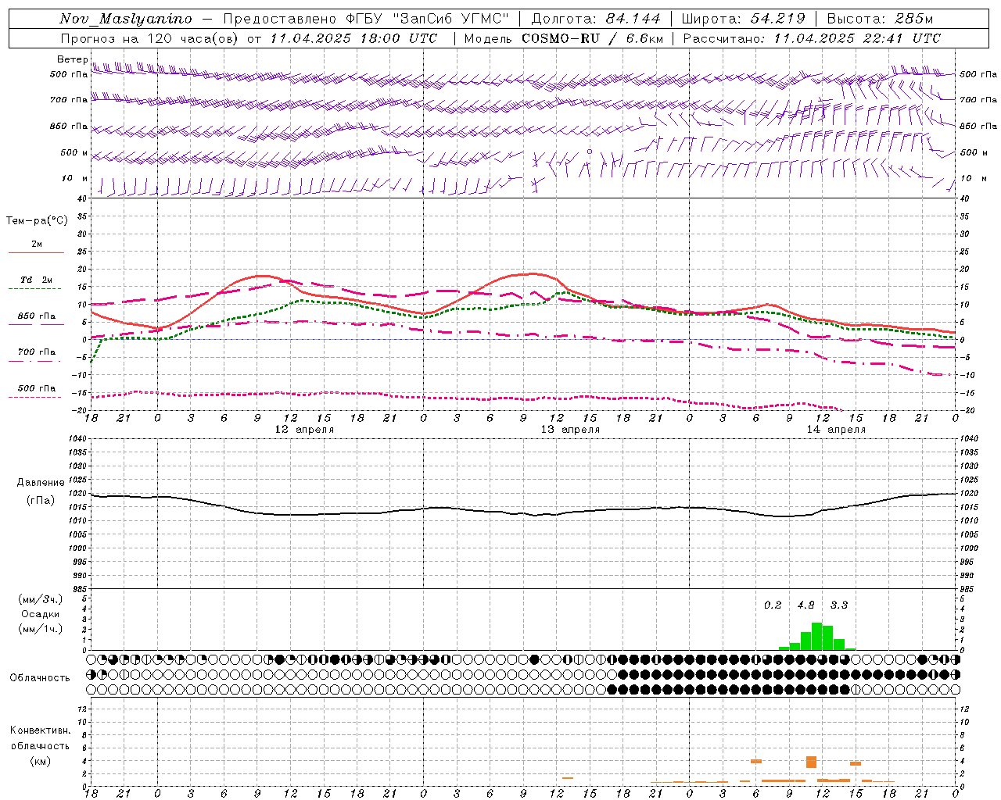This screenshot has height=800, width=1001.
Task: Click the 'Широта: 54.219' latitude value
Action: pyautogui.click(x=743, y=19)
